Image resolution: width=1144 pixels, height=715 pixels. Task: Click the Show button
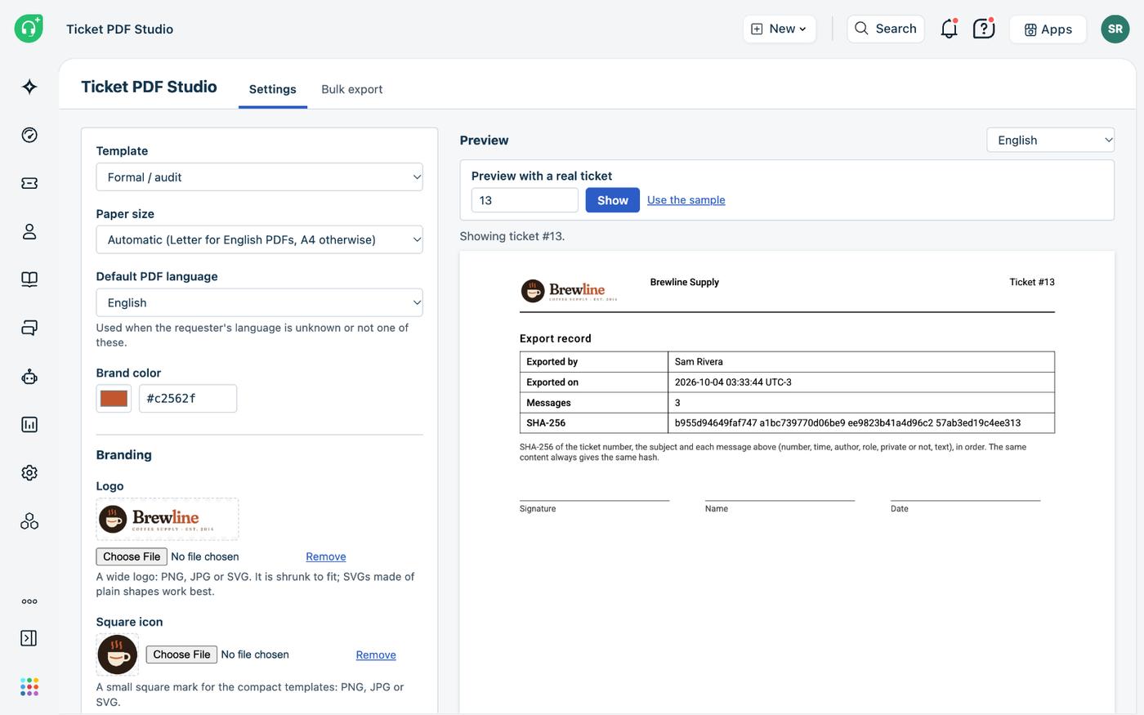[x=613, y=200]
